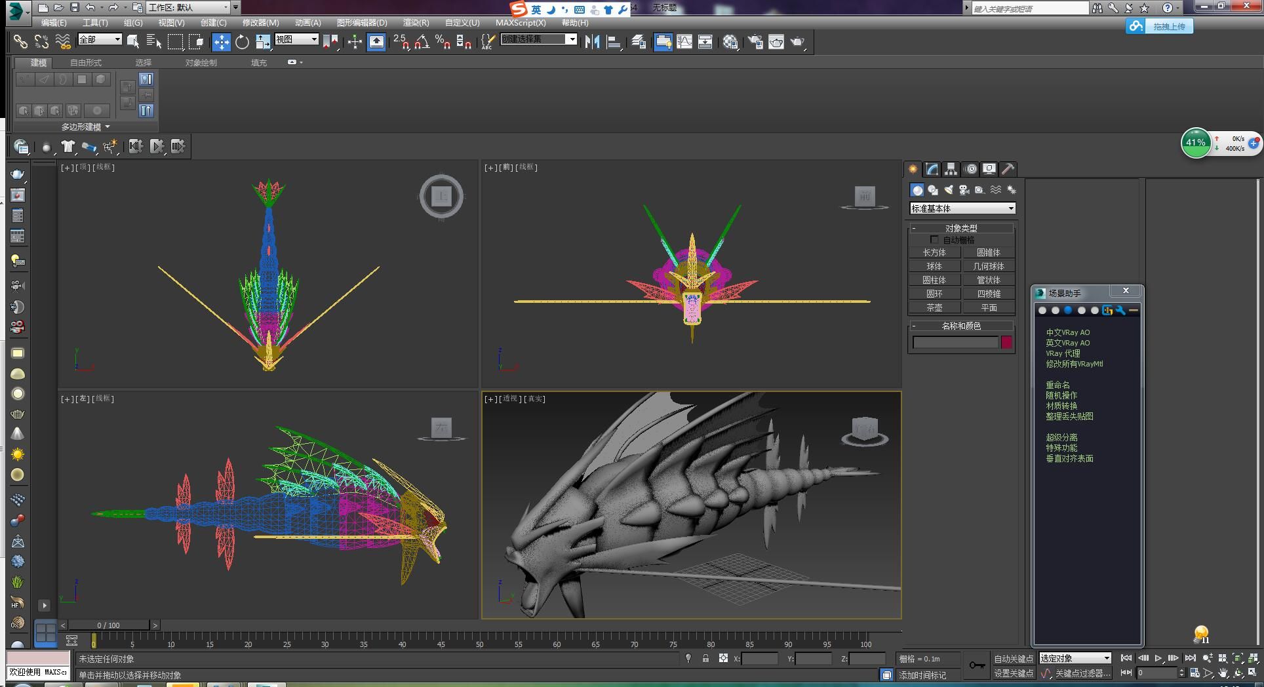This screenshot has height=687, width=1264.
Task: Switch to the Cameras category icon
Action: click(x=964, y=190)
